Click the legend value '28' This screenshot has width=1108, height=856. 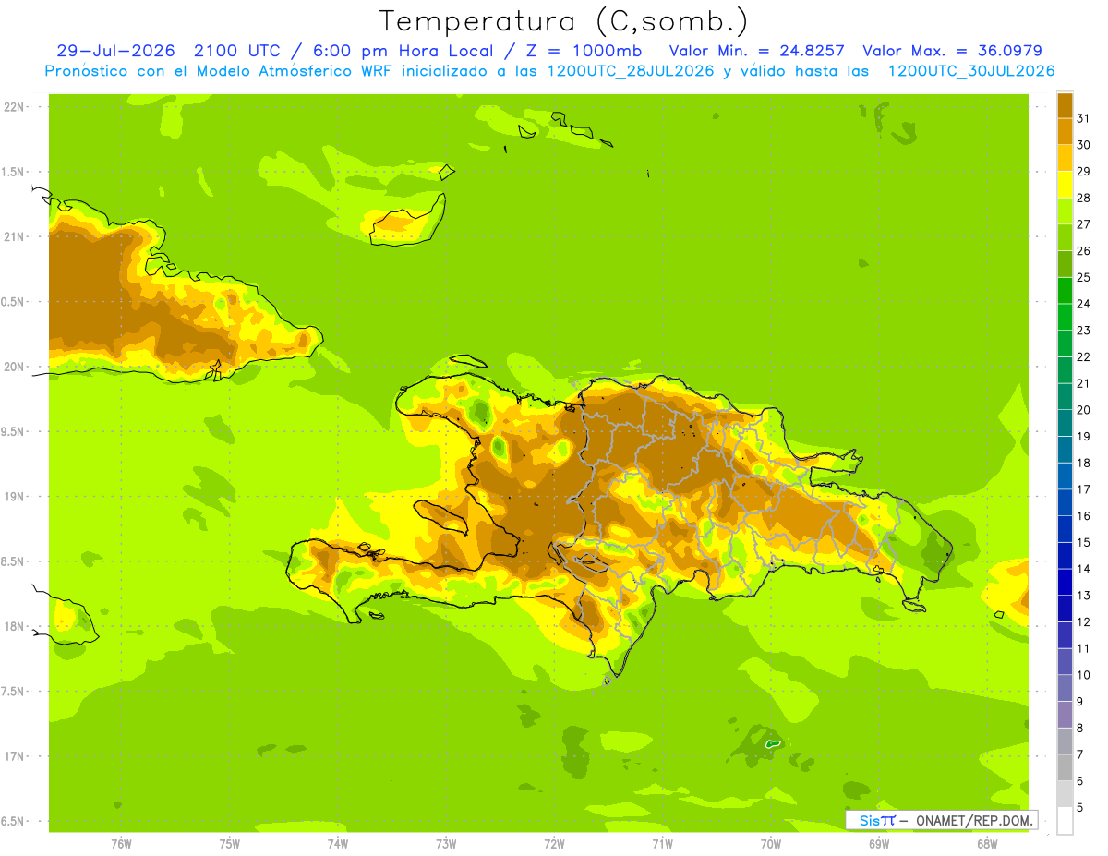tap(1083, 198)
